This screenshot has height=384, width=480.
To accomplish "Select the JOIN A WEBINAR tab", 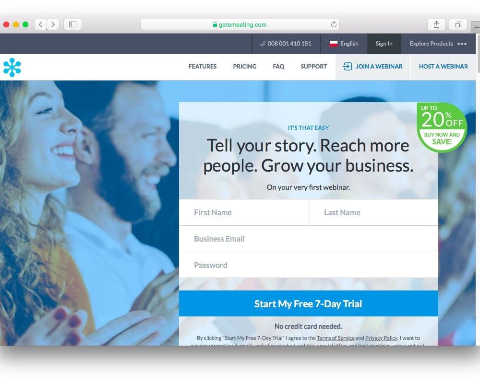I will pos(373,67).
